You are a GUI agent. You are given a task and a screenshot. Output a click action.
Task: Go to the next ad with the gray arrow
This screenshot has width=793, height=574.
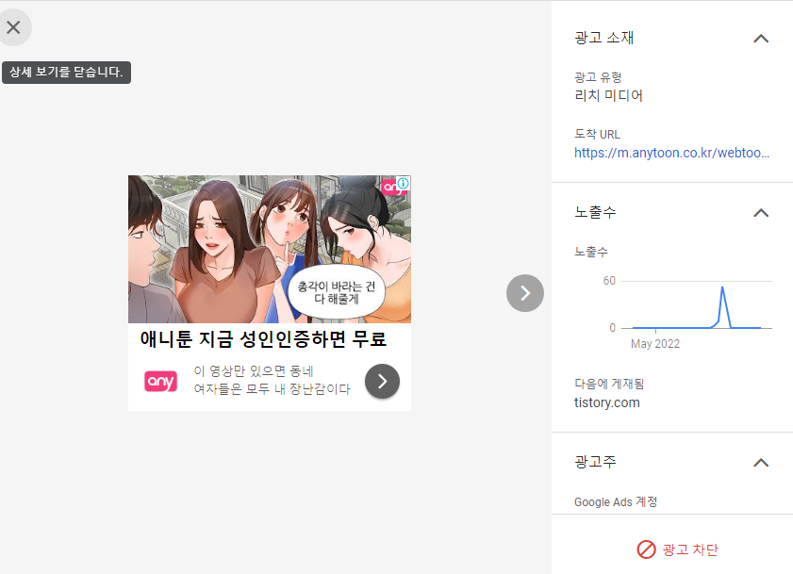(x=525, y=293)
